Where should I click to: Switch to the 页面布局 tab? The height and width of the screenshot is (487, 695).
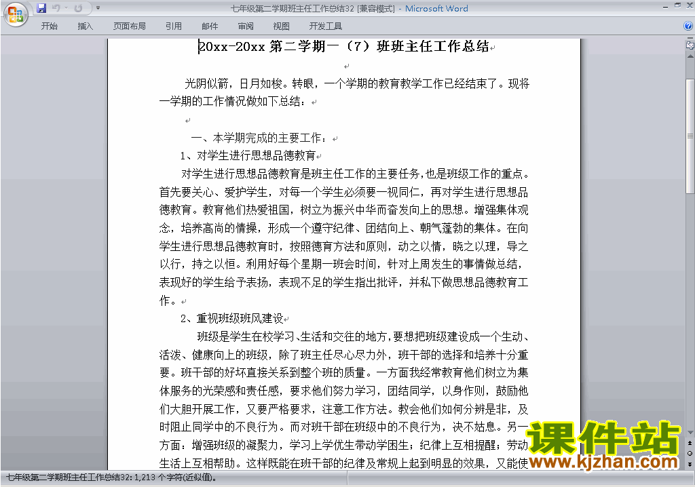coord(130,26)
